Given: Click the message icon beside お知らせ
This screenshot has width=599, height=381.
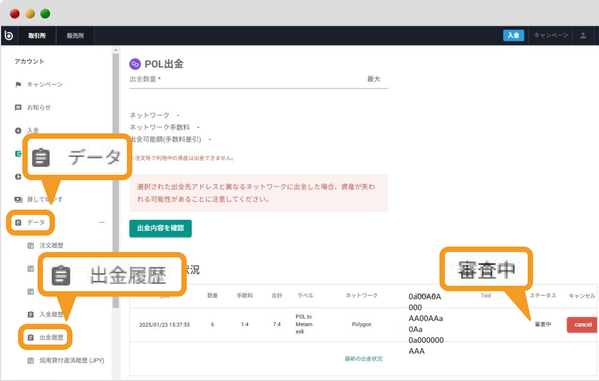Looking at the screenshot, I should click(x=18, y=108).
